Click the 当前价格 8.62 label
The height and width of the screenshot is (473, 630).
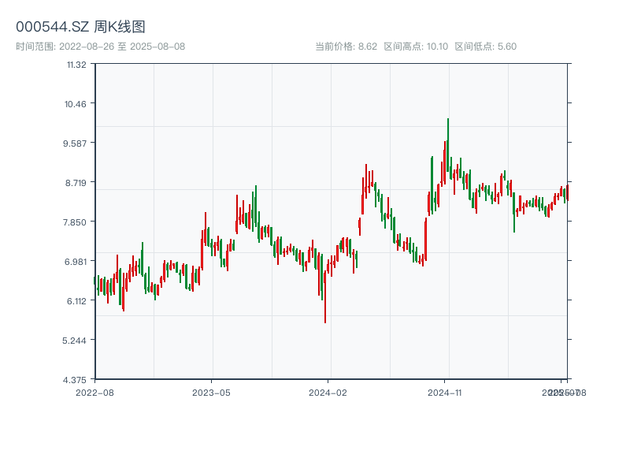coord(346,47)
